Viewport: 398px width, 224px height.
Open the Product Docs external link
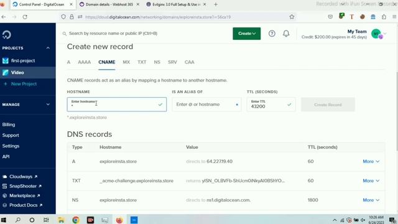[x=22, y=205]
